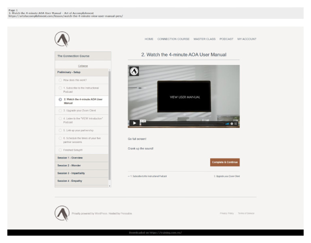The image size is (311, 243).
Task: Mark 'Listen to the VIEW Introduction' circle
Action: [x=60, y=118]
